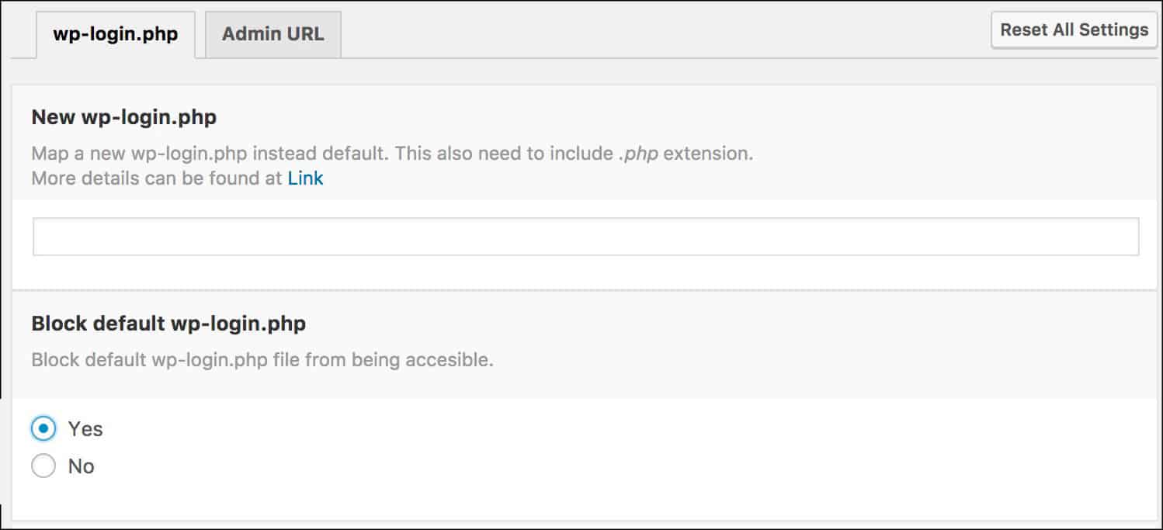
Task: Click "More details can be found at" text
Action: 158,178
